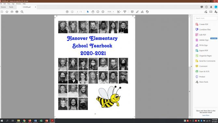The height and width of the screenshot is (123, 218).
Task: Zoom in with the plus button
Action: 103,12
